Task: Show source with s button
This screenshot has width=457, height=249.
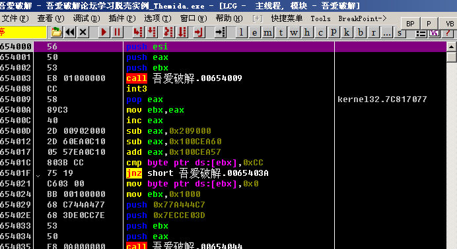Action: [400, 33]
